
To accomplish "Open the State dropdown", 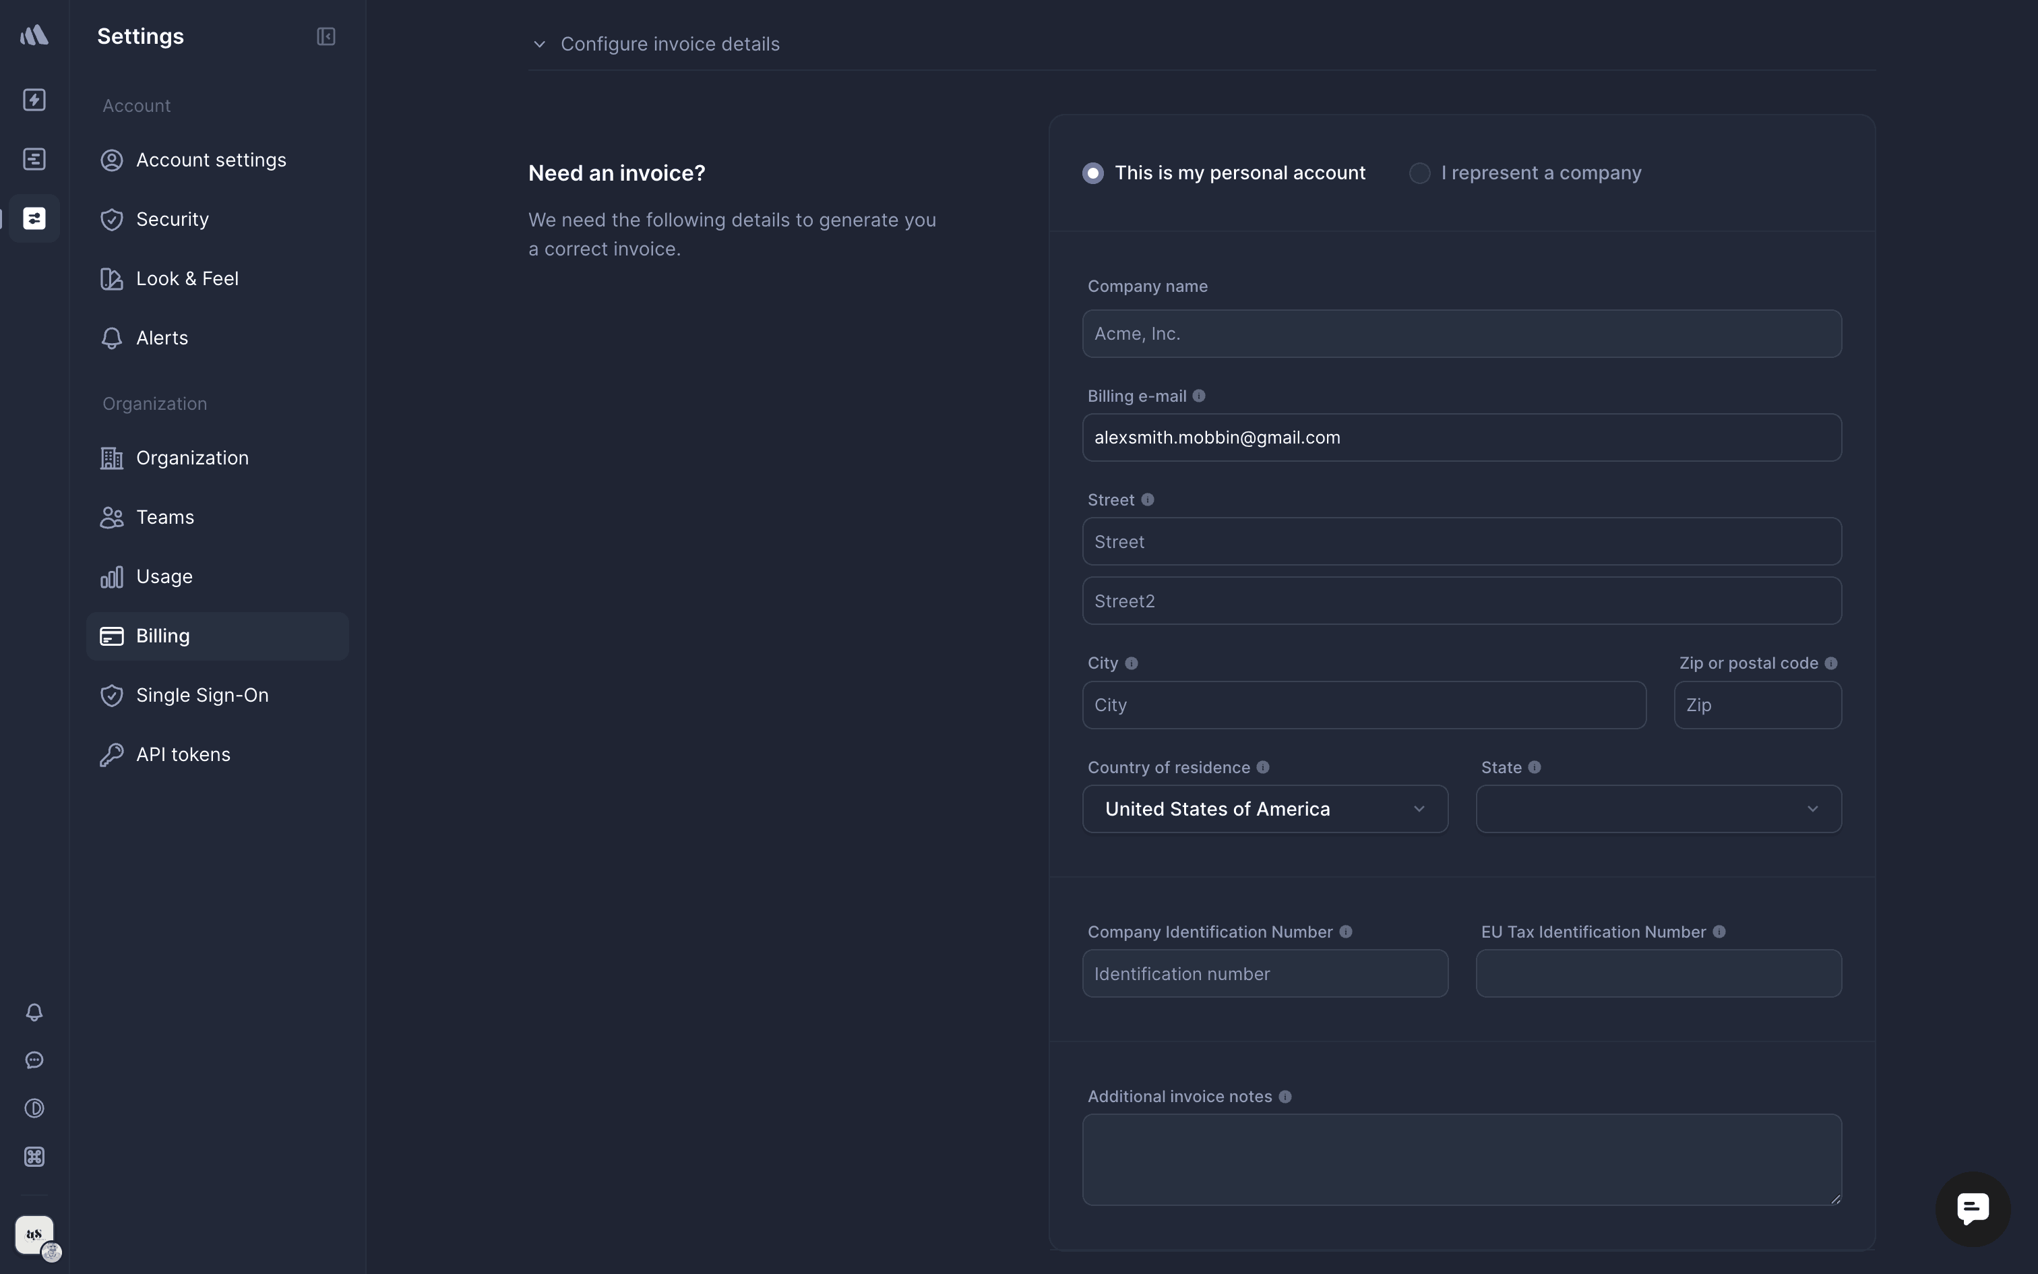I will click(1658, 809).
